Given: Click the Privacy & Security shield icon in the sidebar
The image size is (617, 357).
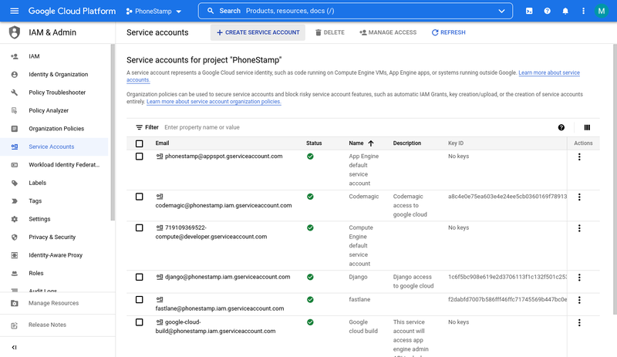Looking at the screenshot, I should (x=15, y=237).
